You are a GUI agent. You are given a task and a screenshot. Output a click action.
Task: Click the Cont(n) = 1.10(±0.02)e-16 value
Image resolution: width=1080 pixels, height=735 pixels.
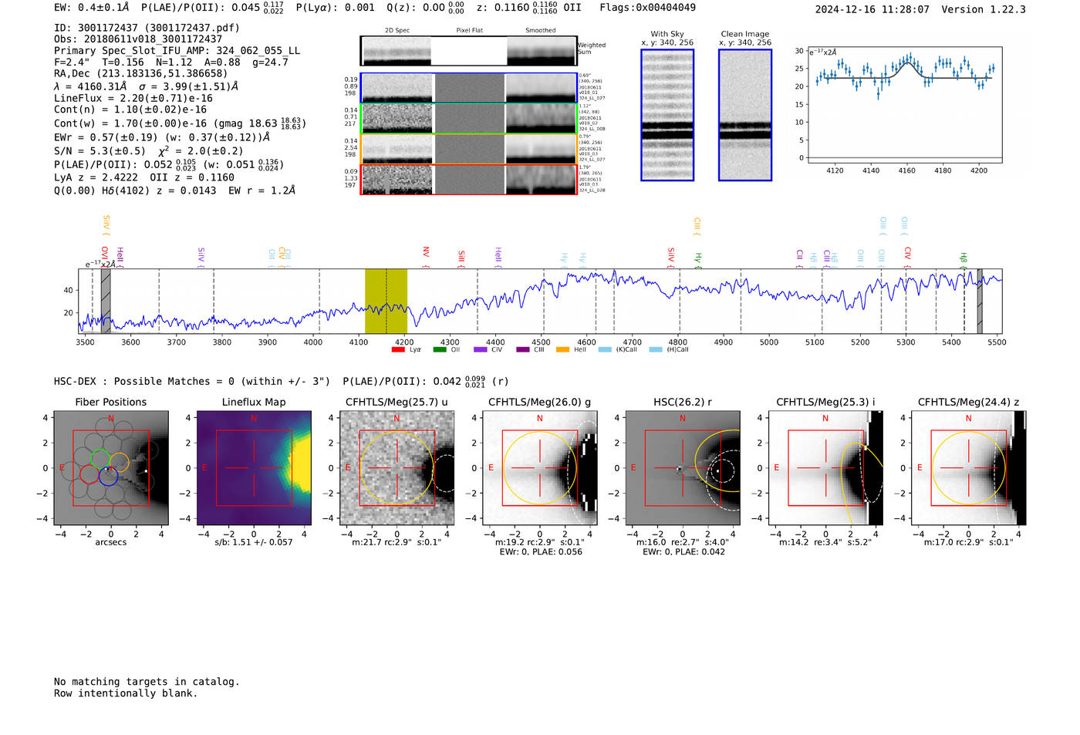(130, 110)
